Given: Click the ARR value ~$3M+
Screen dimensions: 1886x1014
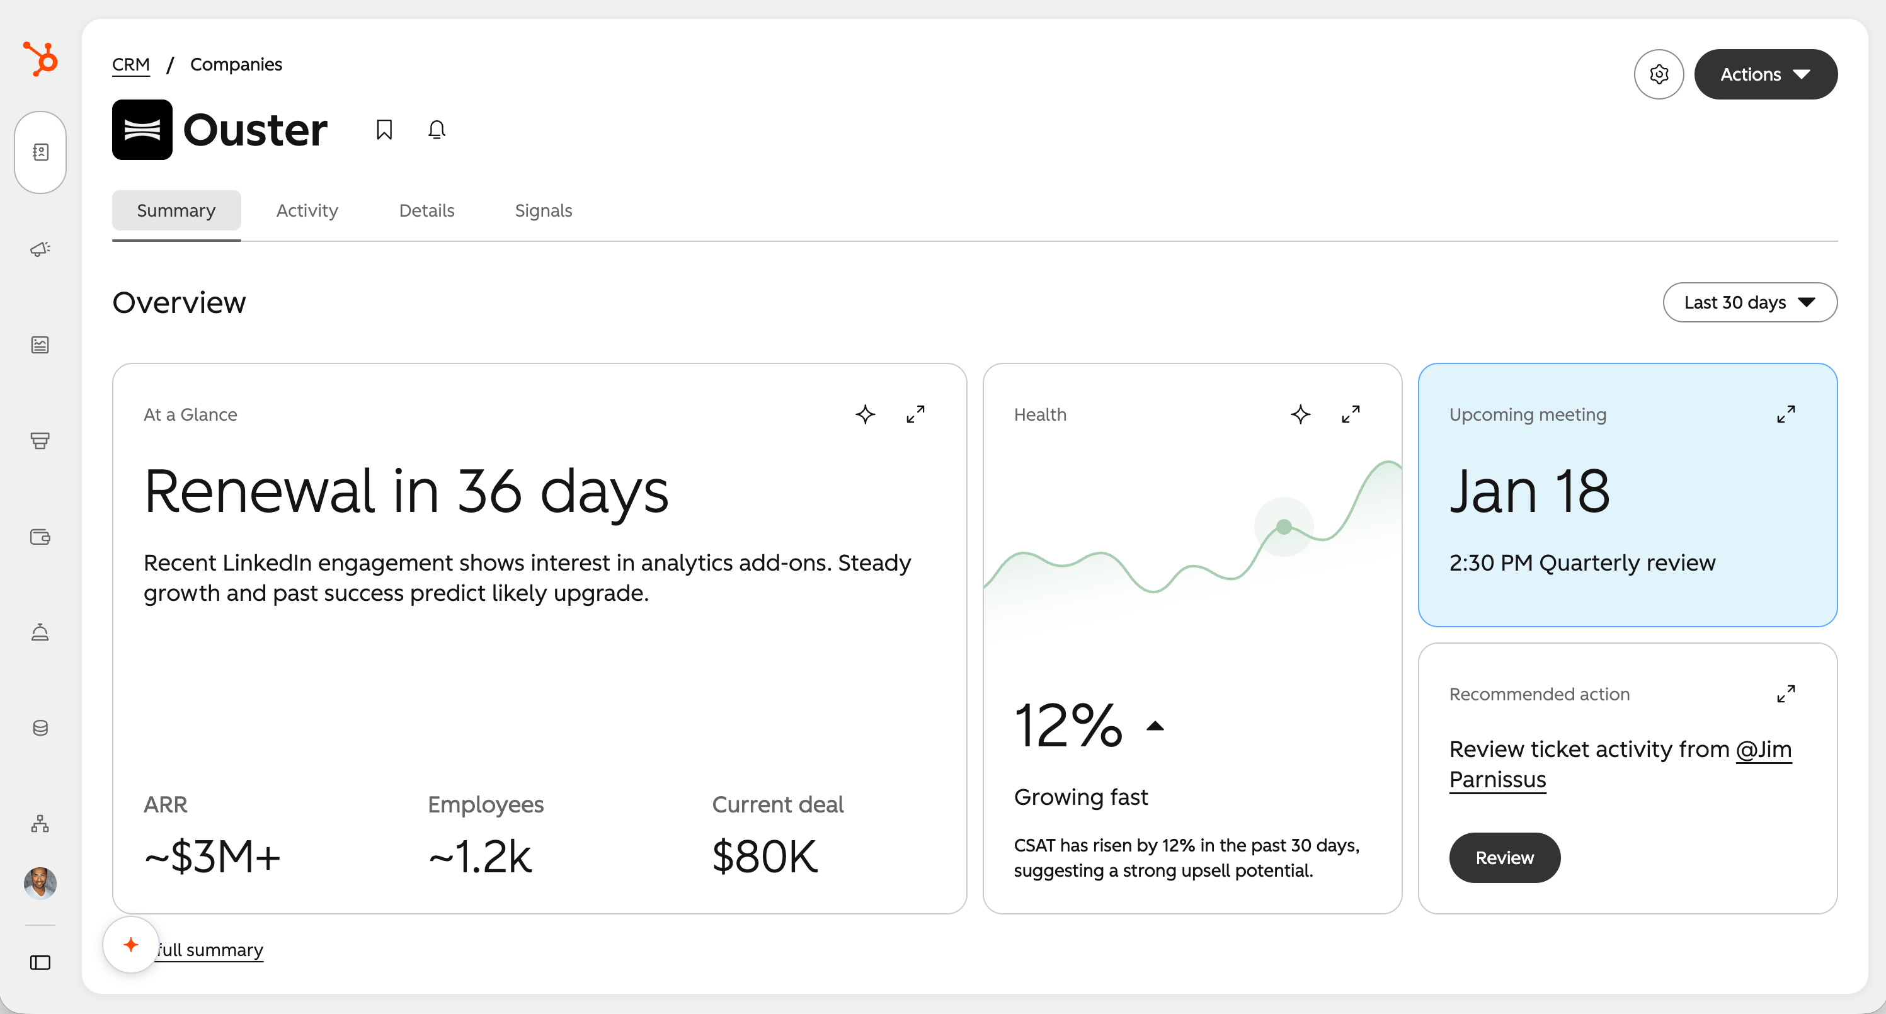Looking at the screenshot, I should click(212, 857).
